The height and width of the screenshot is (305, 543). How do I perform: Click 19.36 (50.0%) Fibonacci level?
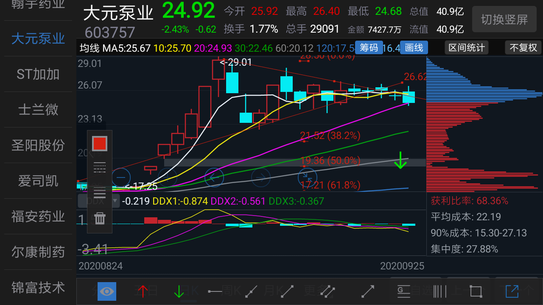tap(330, 161)
